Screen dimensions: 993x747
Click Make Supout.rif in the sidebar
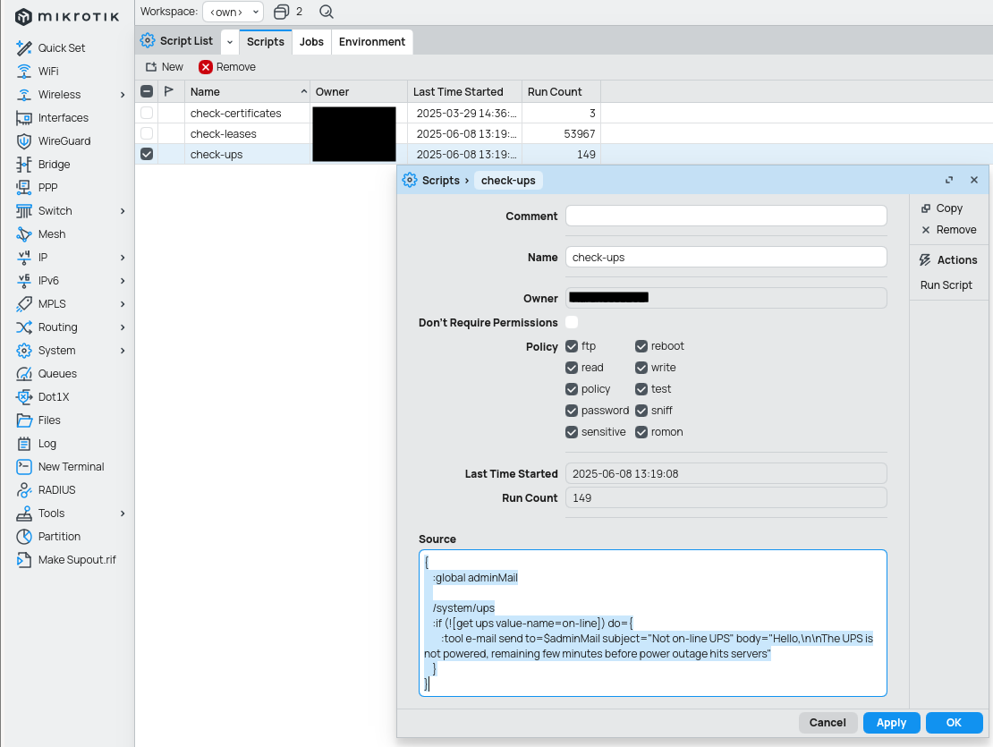(x=66, y=560)
